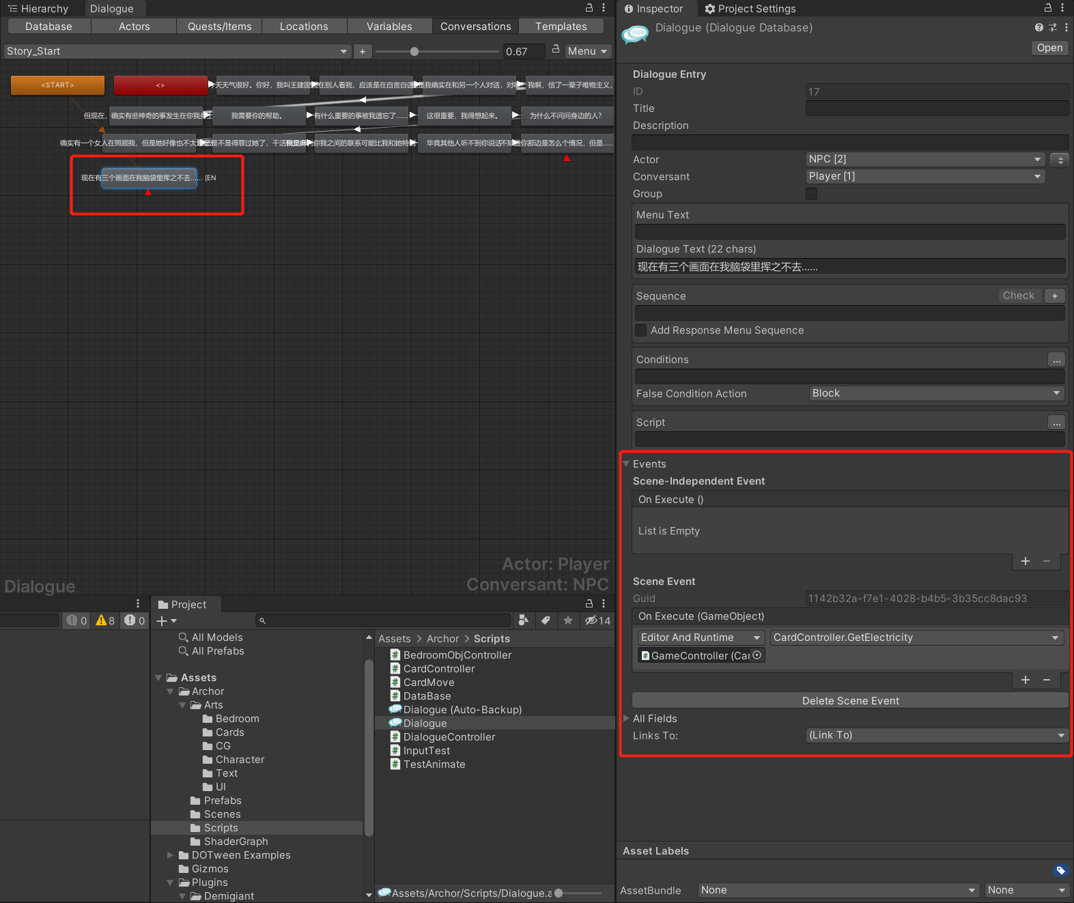
Task: Open the Inspector panel kebab menu
Action: point(1062,8)
